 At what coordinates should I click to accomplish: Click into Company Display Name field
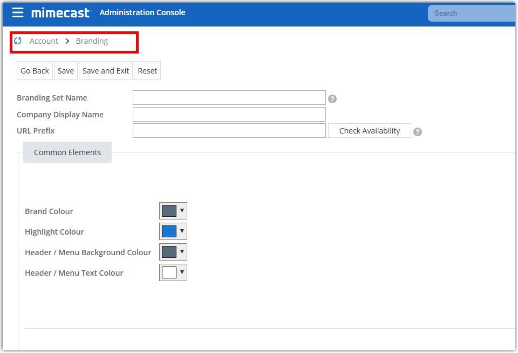pyautogui.click(x=229, y=115)
